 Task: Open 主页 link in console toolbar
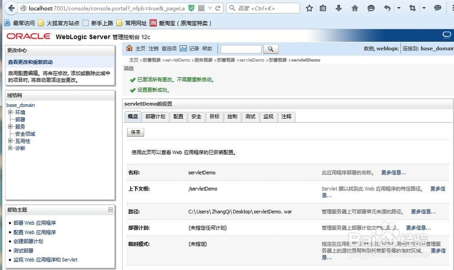click(140, 48)
